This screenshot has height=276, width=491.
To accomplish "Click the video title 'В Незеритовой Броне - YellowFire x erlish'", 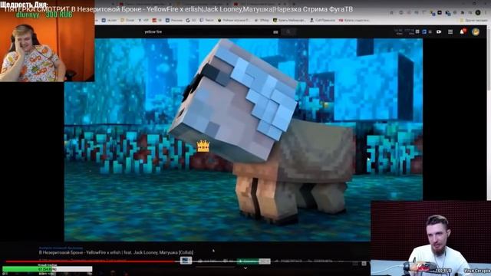I will 116,252.
